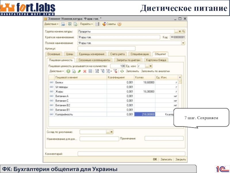Select the Белки row
The height and width of the screenshot is (173, 230).
[113, 82]
